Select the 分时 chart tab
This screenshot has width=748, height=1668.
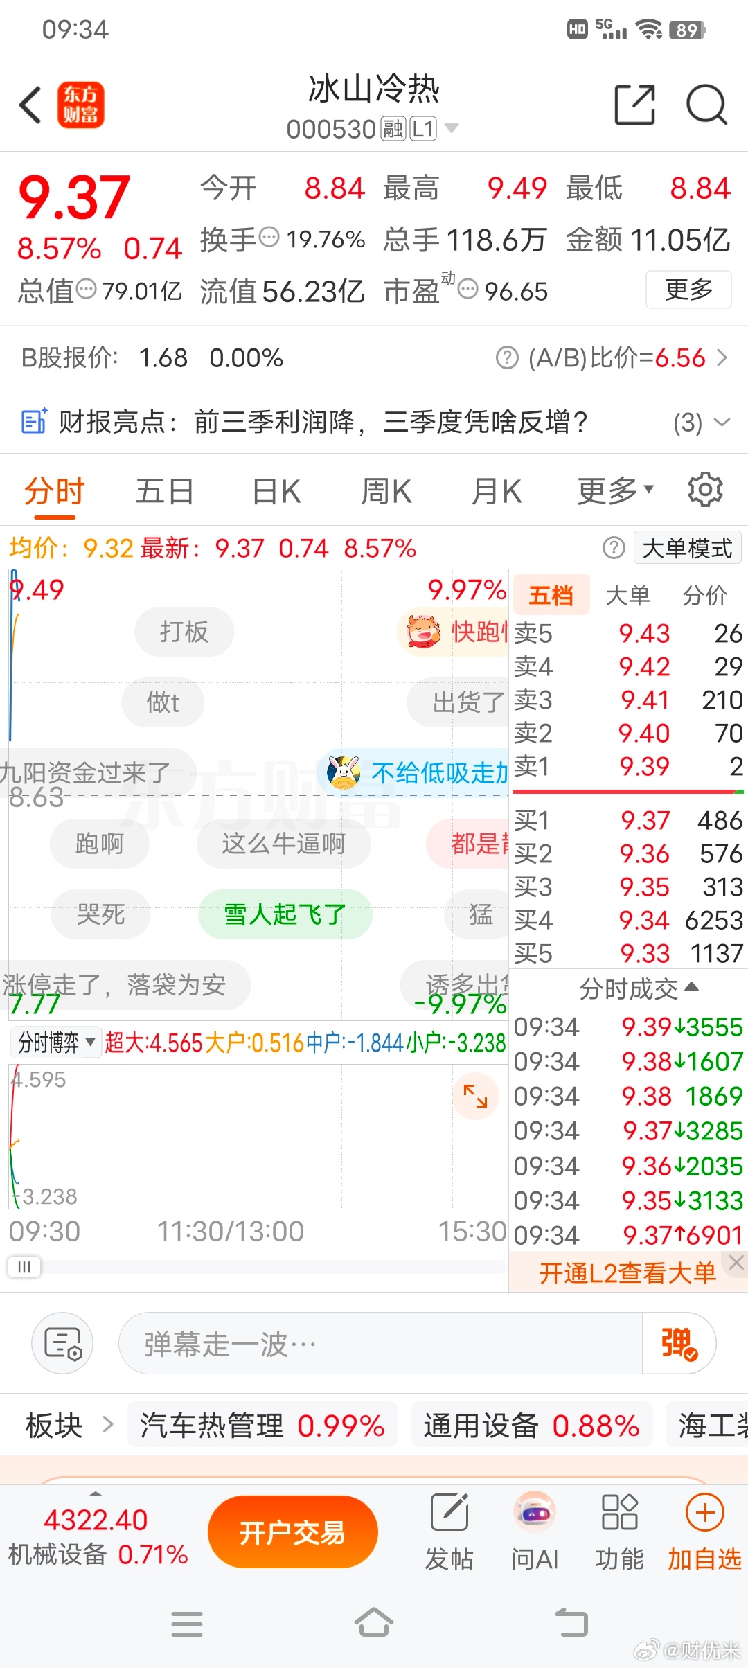click(54, 492)
